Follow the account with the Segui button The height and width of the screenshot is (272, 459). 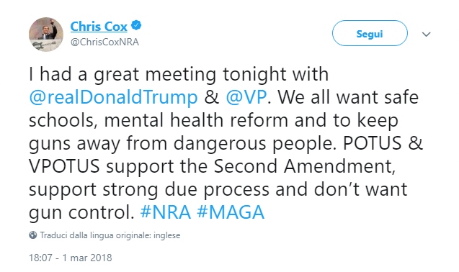(370, 33)
